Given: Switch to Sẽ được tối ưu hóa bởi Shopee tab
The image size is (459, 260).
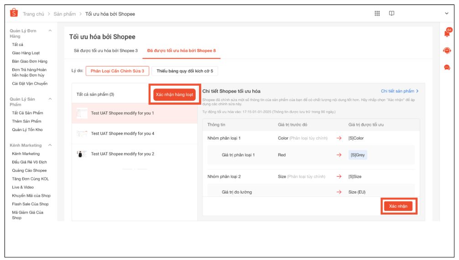Looking at the screenshot, I should pos(106,51).
